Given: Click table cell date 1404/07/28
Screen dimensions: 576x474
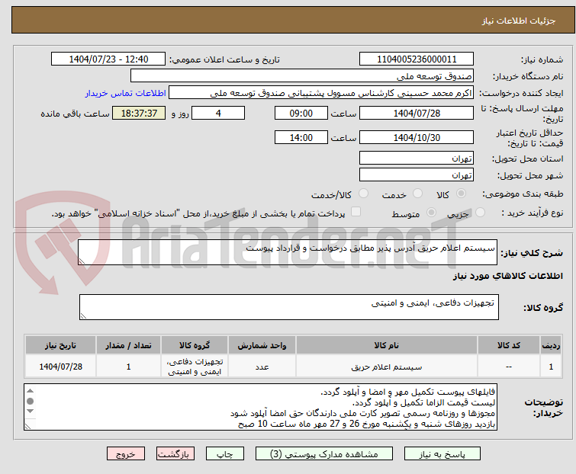Looking at the screenshot, I should (x=60, y=367).
